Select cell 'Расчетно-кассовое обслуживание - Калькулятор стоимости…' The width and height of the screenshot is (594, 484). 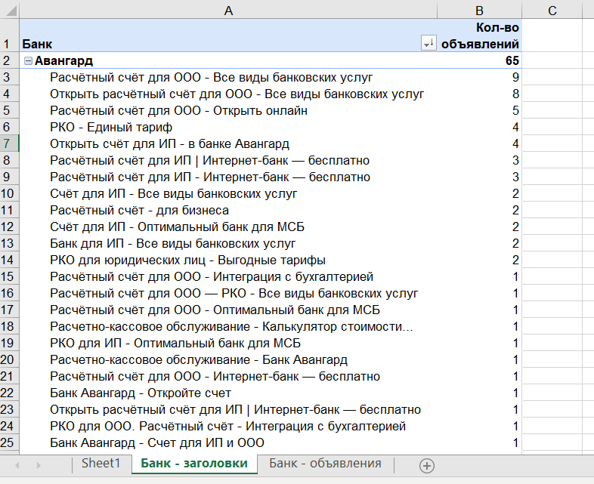[228, 327]
